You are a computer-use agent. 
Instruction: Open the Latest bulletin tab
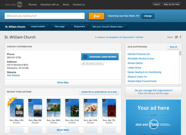(x=38, y=27)
